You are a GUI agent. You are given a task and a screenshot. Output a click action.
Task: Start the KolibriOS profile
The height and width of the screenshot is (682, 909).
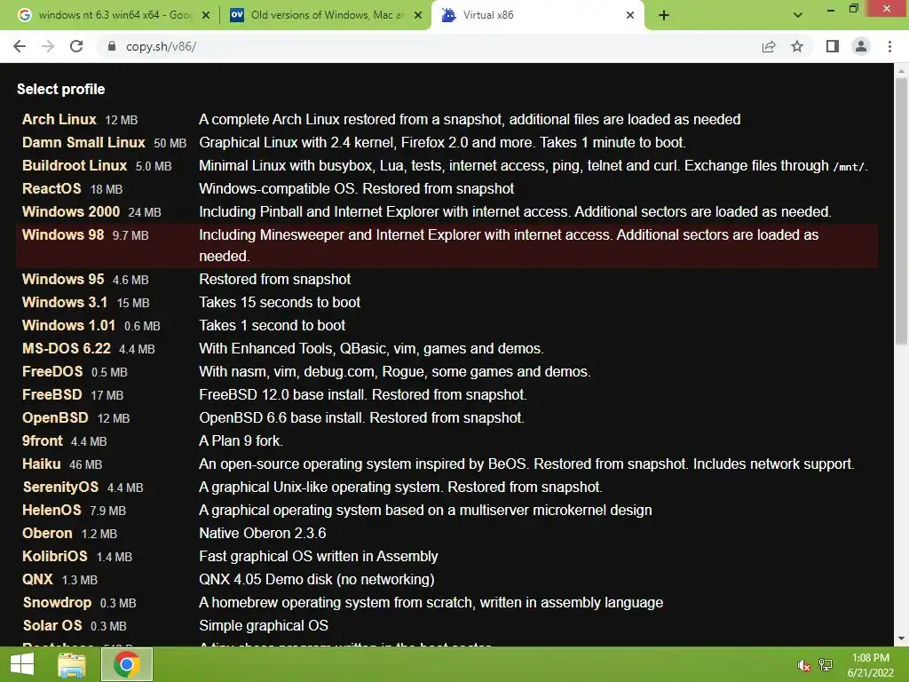tap(54, 557)
